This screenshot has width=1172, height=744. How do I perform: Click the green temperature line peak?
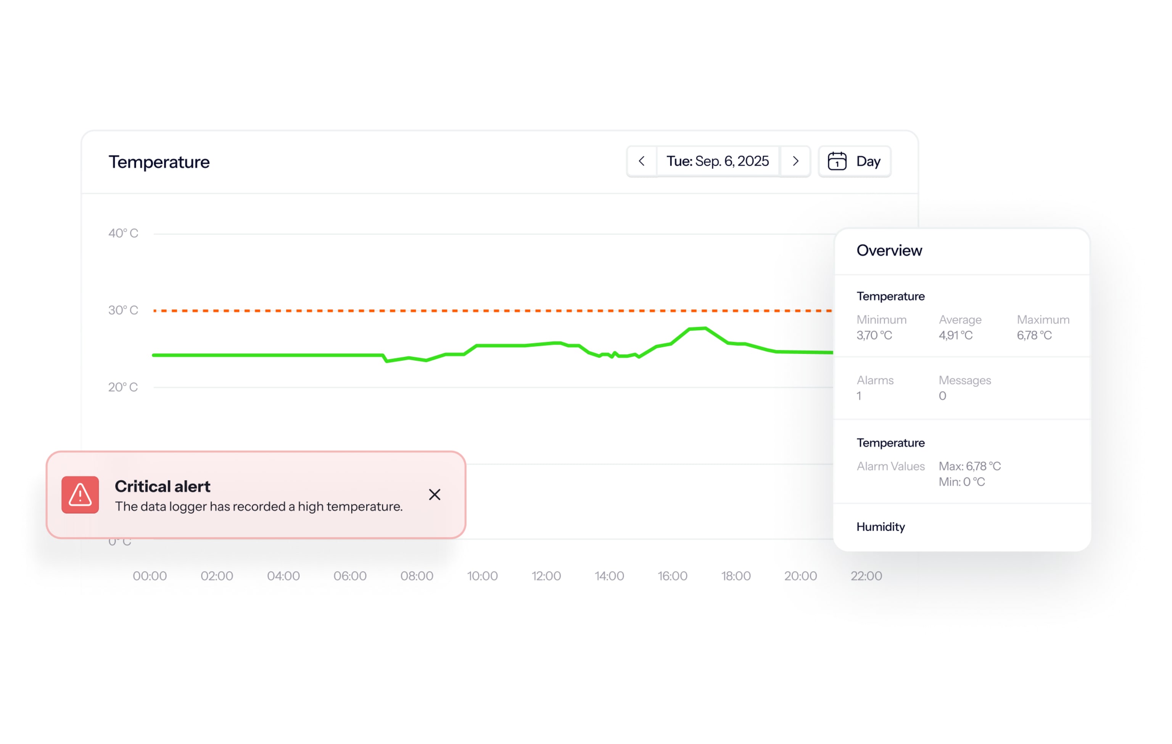click(704, 328)
